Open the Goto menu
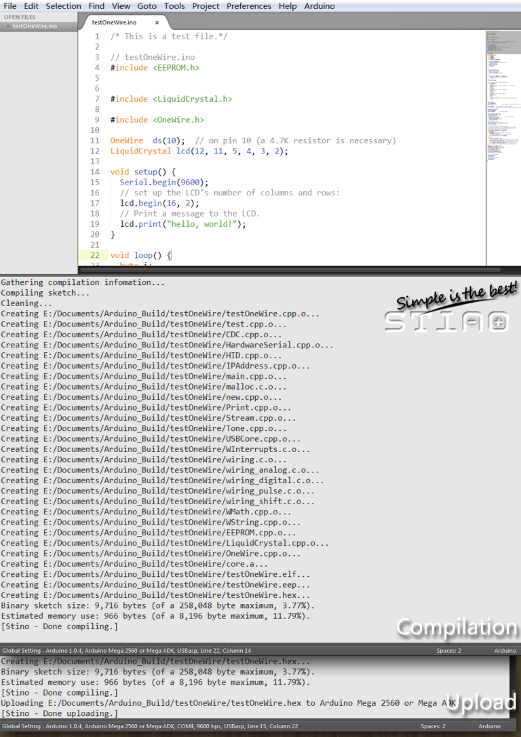Image resolution: width=521 pixels, height=737 pixels. pos(147,6)
